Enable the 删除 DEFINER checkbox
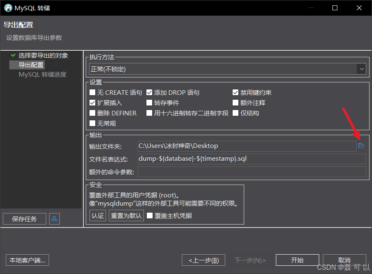Image resolution: width=372 pixels, height=274 pixels. click(x=92, y=113)
